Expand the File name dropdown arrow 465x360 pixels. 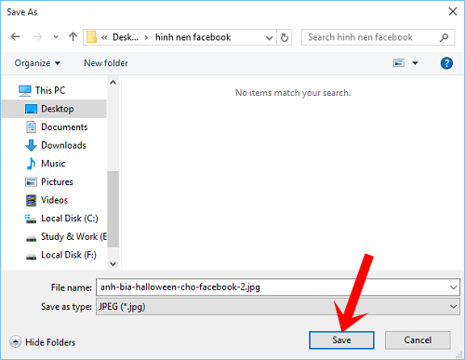click(x=453, y=287)
